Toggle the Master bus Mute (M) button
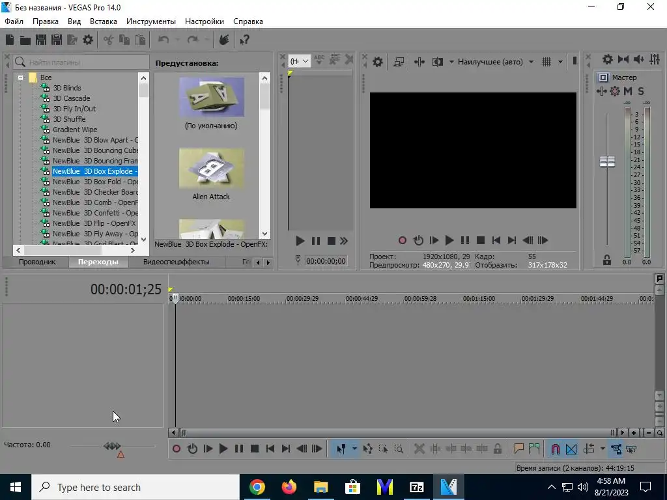 [x=628, y=91]
